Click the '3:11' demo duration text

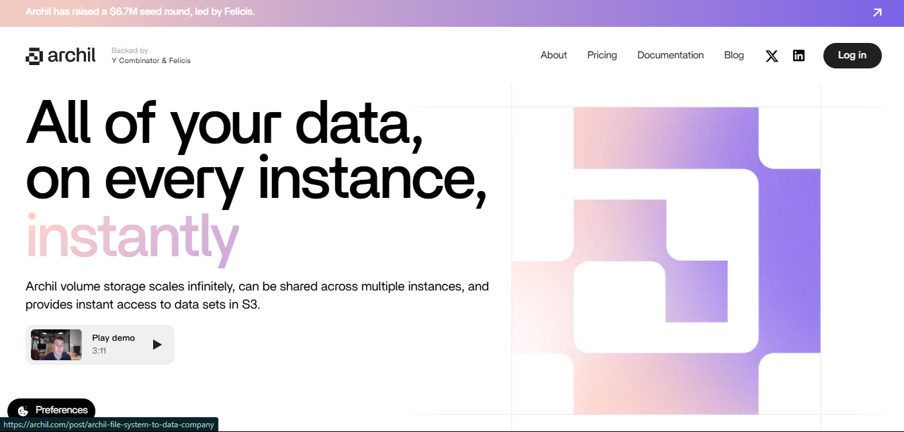99,351
